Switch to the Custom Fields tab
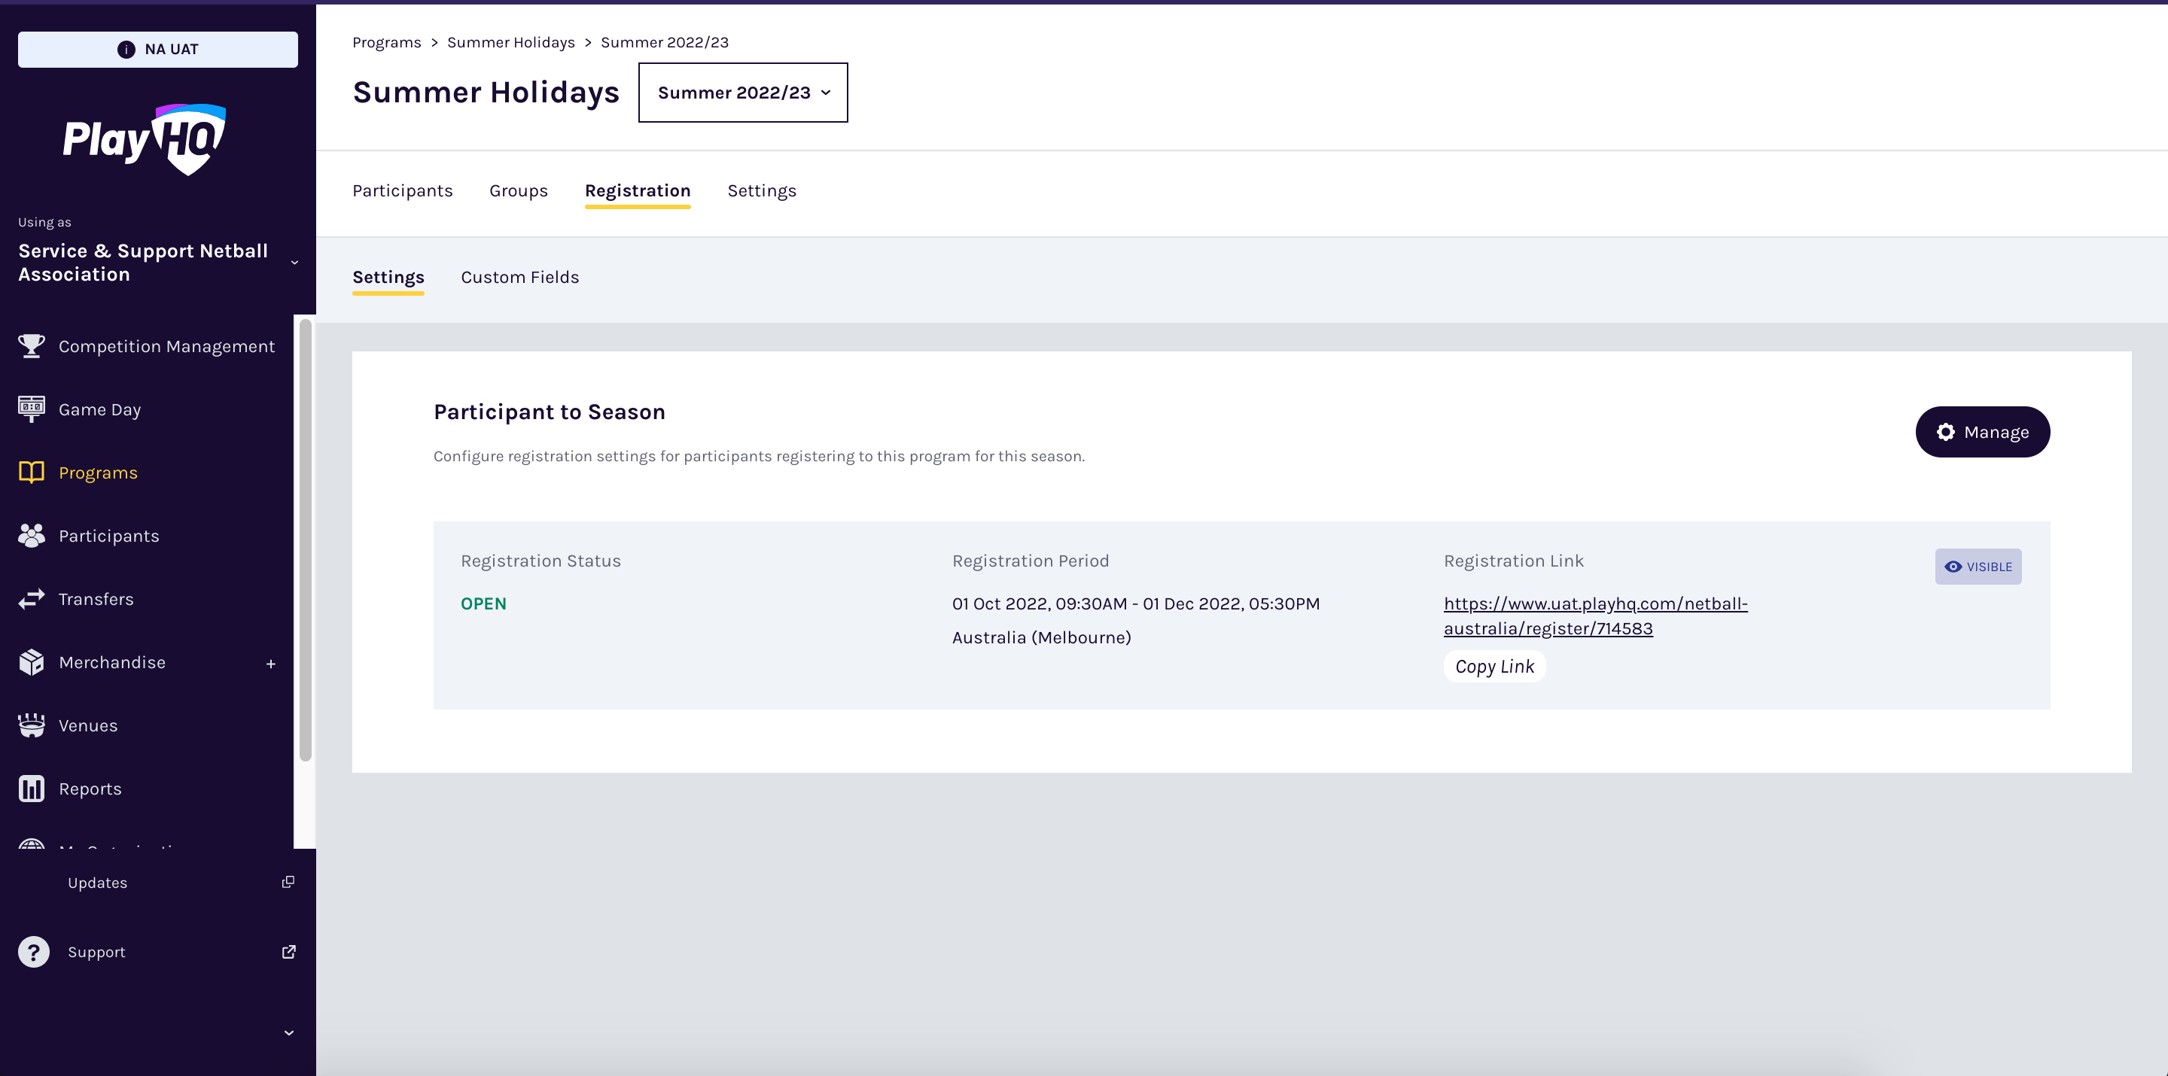2168x1076 pixels. 519,277
